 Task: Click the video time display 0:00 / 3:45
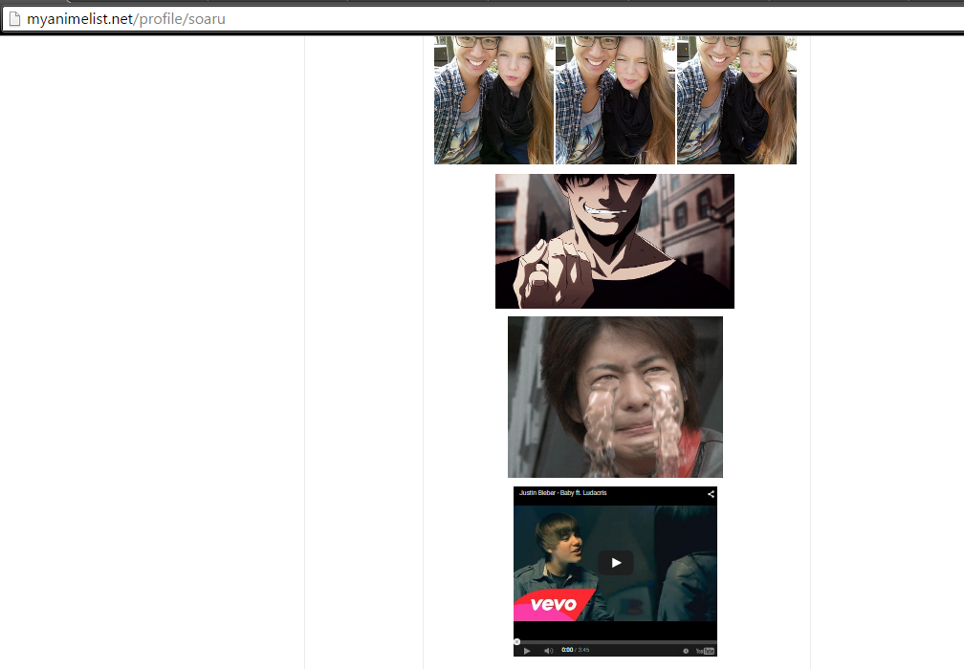576,651
